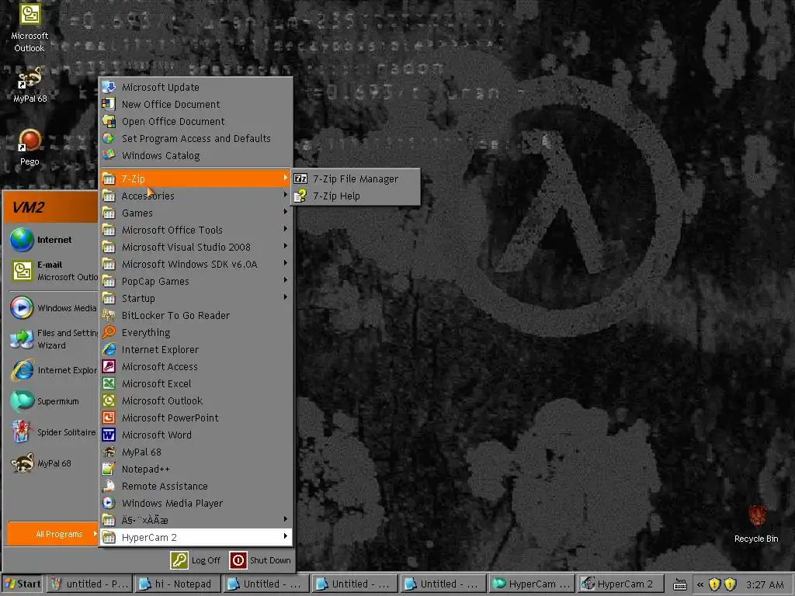Click Internet Explorer icon in programs list
795x596 pixels.
point(109,350)
